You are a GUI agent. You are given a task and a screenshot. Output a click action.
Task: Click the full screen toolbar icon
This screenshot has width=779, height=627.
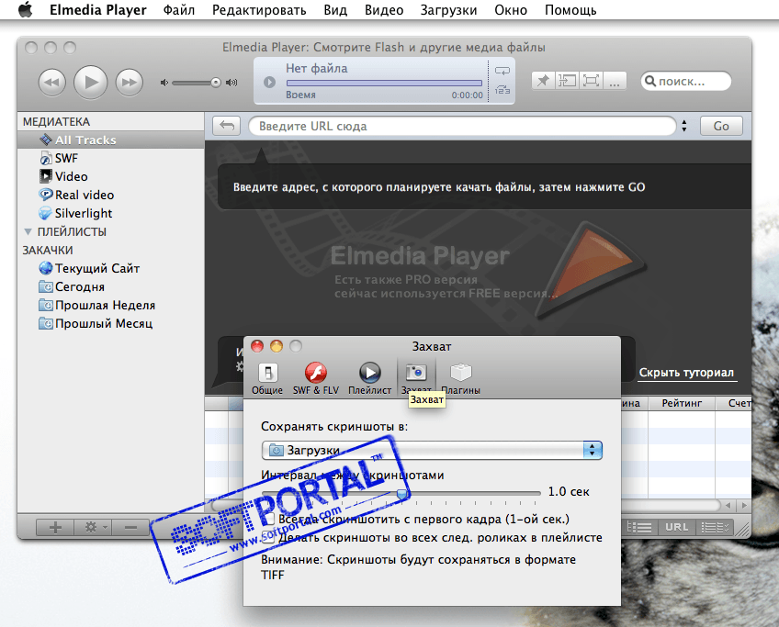[x=591, y=81]
